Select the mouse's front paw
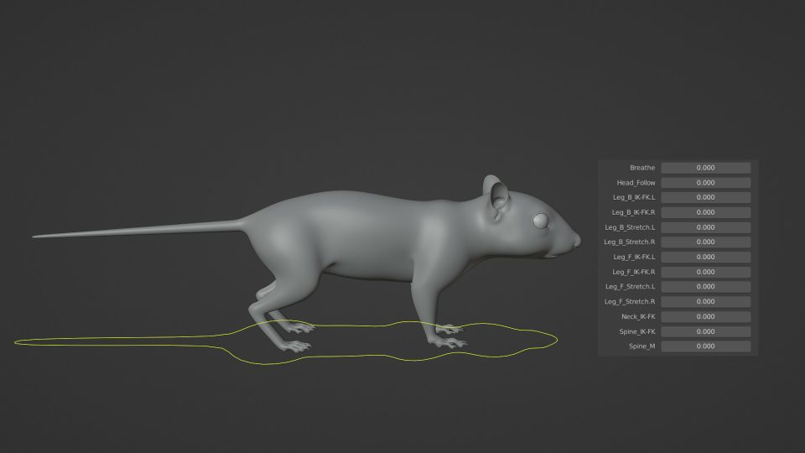Viewport: 805px width, 453px height. pos(450,341)
